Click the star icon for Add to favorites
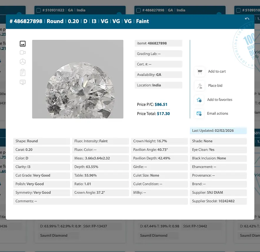Viewport: 260px width, 252px height. pos(200,99)
